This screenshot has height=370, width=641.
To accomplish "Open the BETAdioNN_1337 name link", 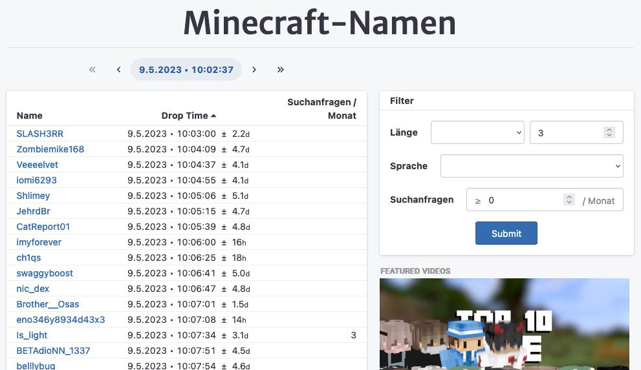I will [x=53, y=351].
